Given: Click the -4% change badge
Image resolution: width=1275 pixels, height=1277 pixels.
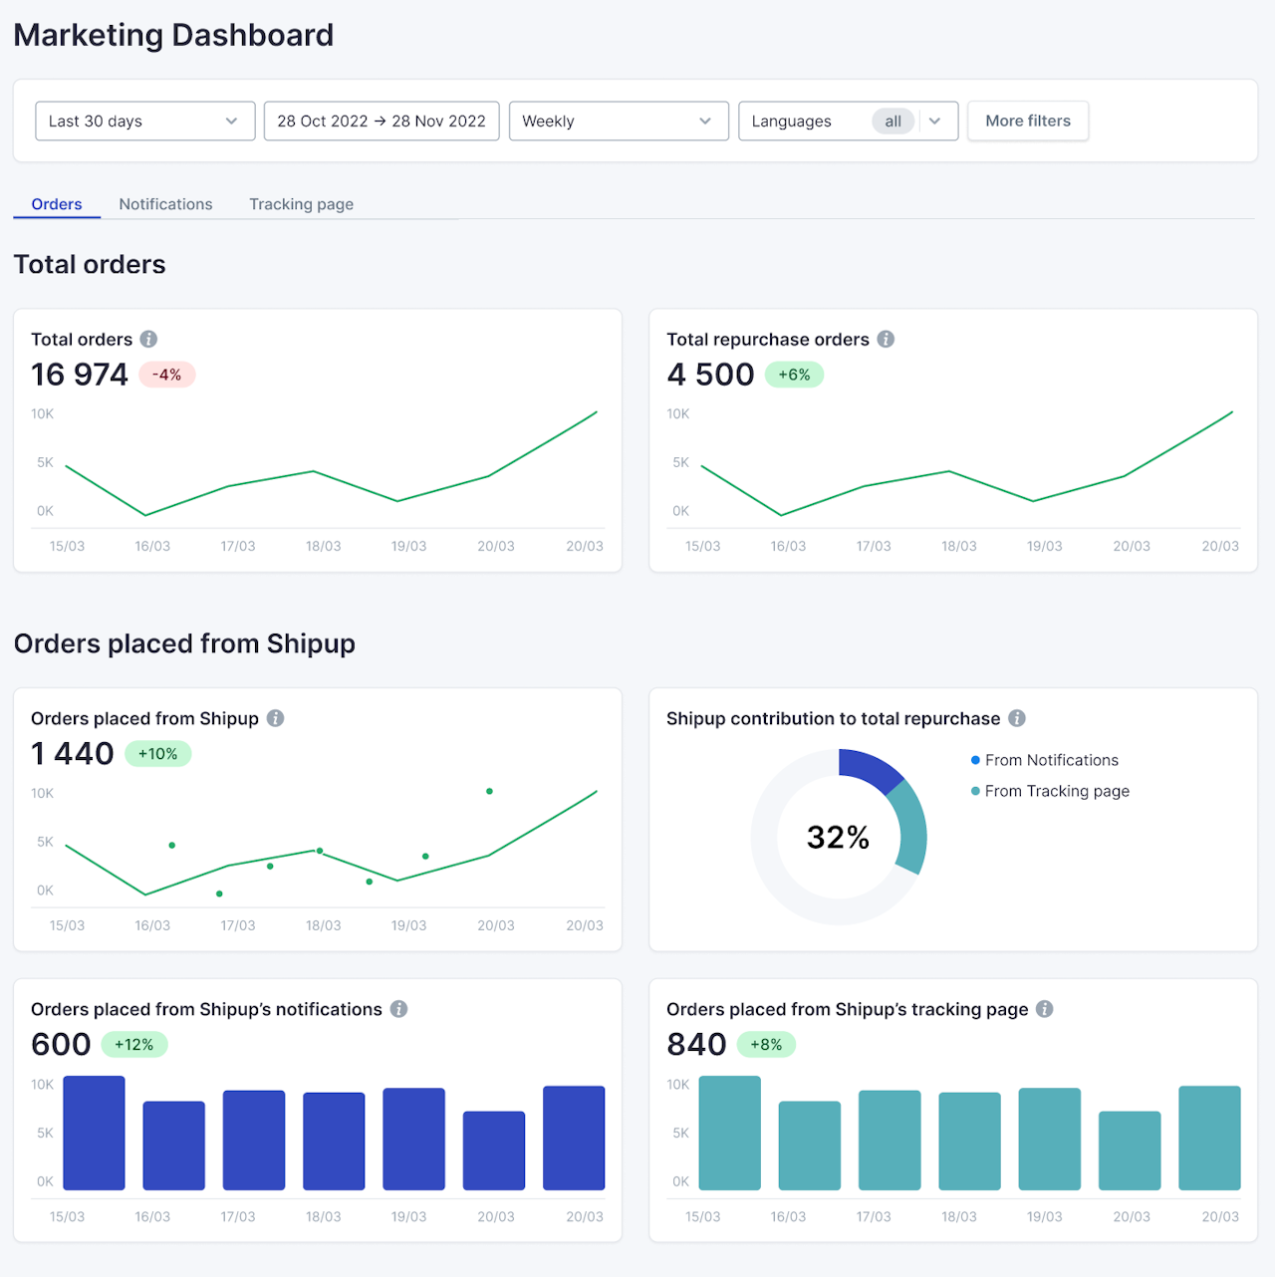Looking at the screenshot, I should 166,375.
